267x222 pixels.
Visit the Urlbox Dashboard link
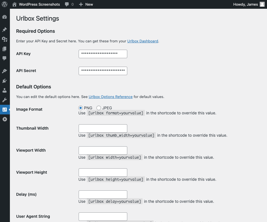[143, 41]
